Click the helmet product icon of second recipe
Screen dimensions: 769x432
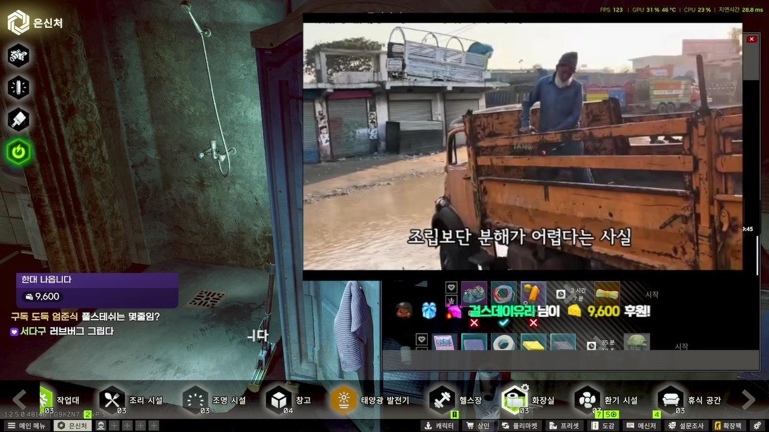coord(636,342)
